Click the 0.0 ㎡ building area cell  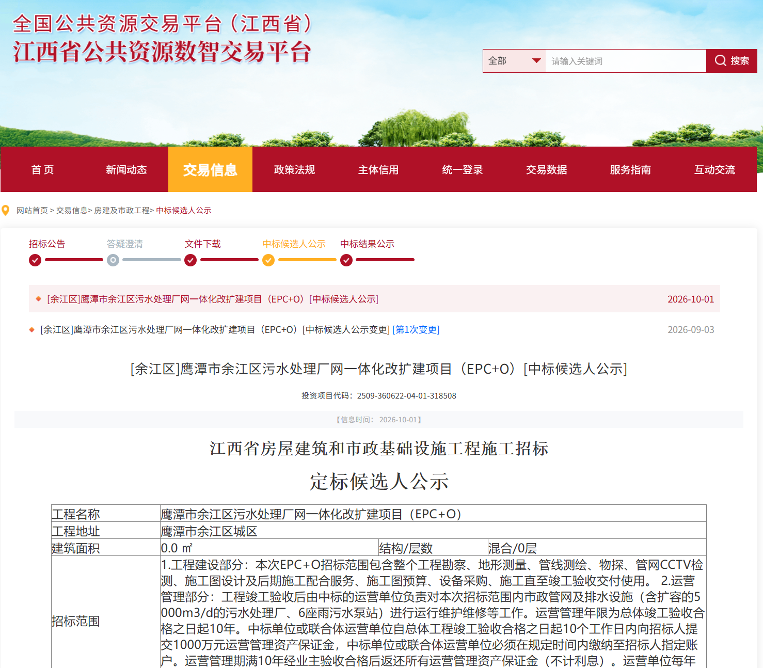click(269, 548)
